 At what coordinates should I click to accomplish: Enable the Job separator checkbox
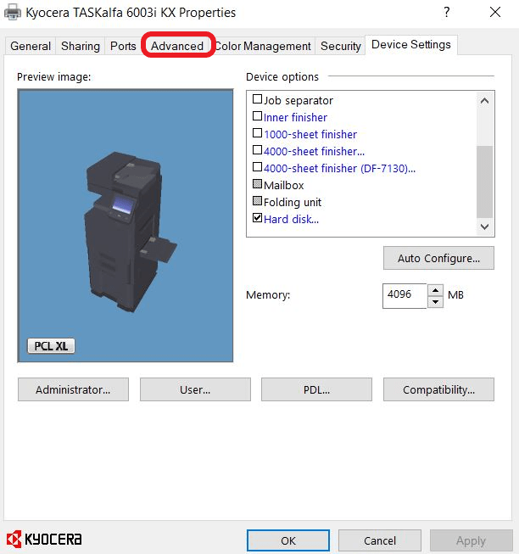click(258, 99)
